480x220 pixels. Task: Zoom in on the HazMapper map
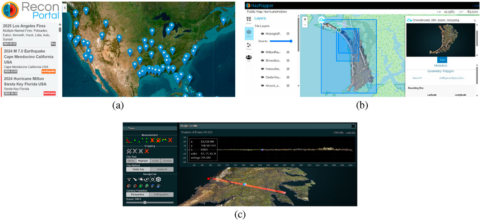click(305, 19)
